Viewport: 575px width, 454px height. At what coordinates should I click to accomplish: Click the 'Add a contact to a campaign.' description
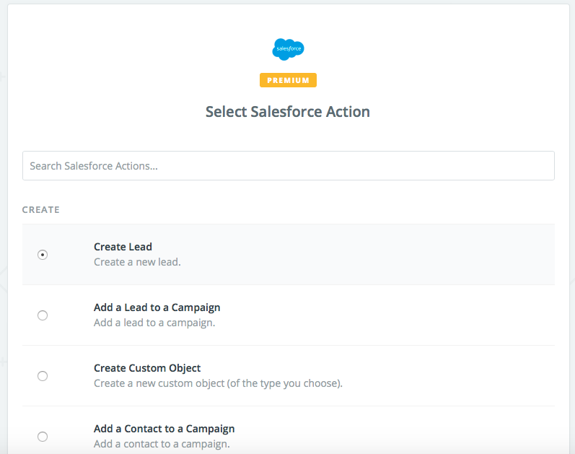162,444
